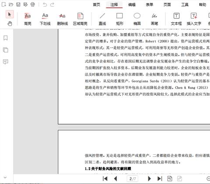
Task: Click the rotate page icon in bottom bar
Action: click(x=170, y=179)
